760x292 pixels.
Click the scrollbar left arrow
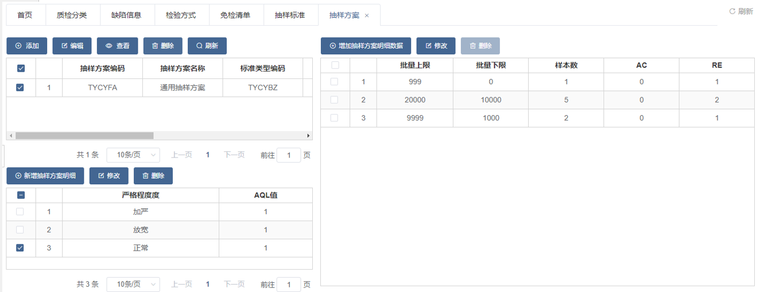click(10, 136)
